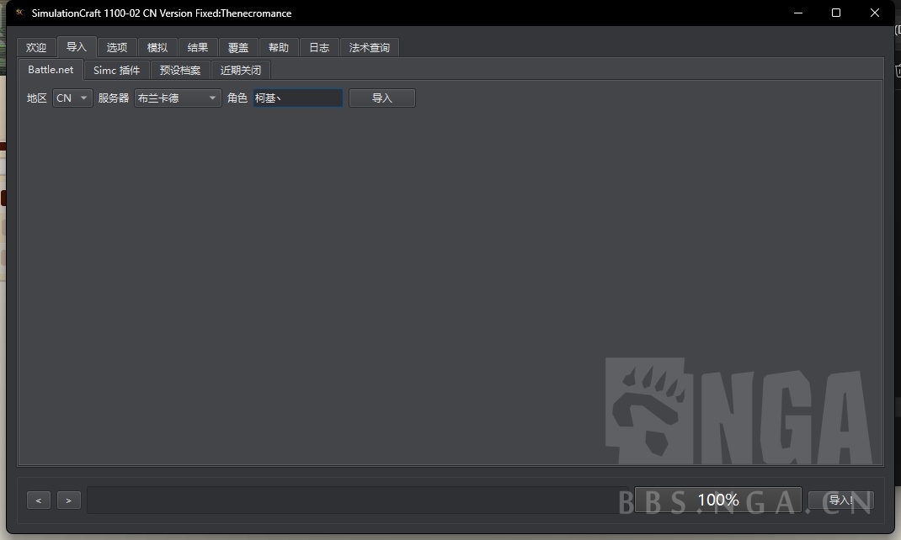Open the 近期关闭 subtab

[240, 70]
